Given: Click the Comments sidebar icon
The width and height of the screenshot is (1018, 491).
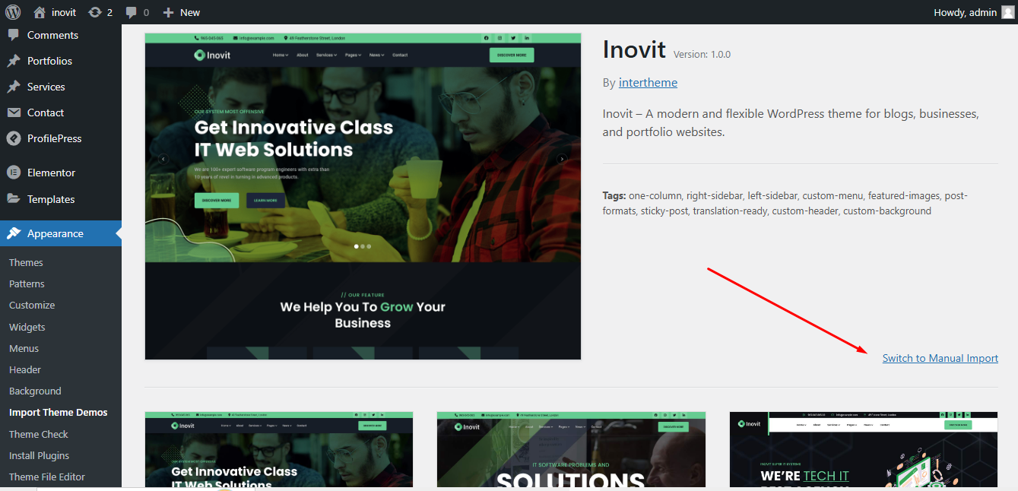Looking at the screenshot, I should (x=14, y=35).
